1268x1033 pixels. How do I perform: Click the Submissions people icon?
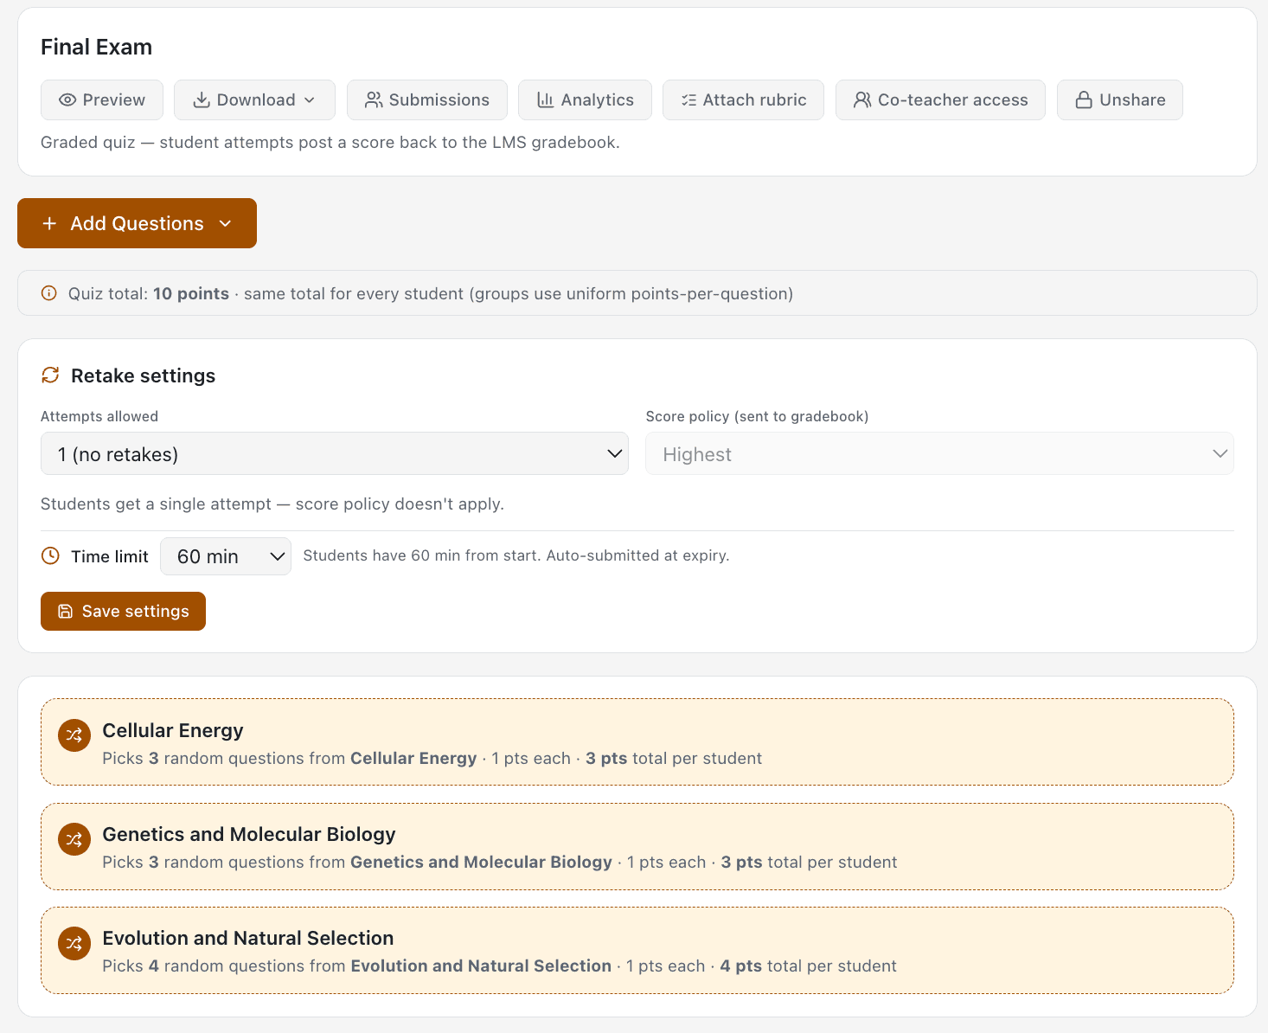coord(374,100)
